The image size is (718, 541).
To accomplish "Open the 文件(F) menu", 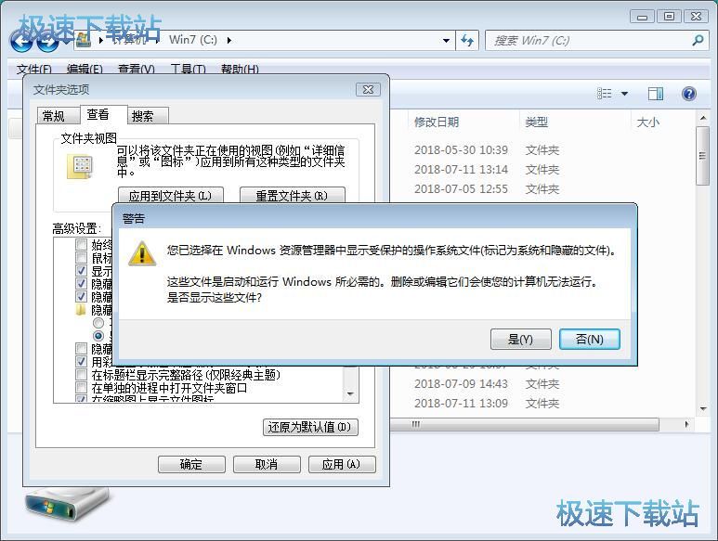I will (x=33, y=70).
